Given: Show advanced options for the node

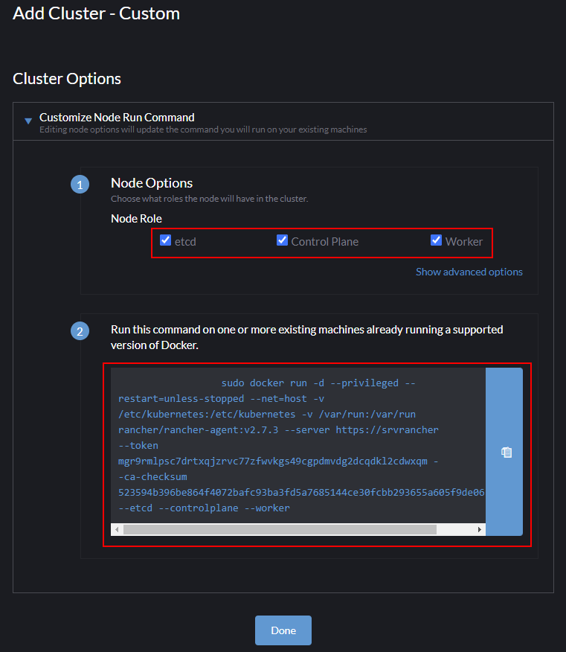Looking at the screenshot, I should point(469,272).
